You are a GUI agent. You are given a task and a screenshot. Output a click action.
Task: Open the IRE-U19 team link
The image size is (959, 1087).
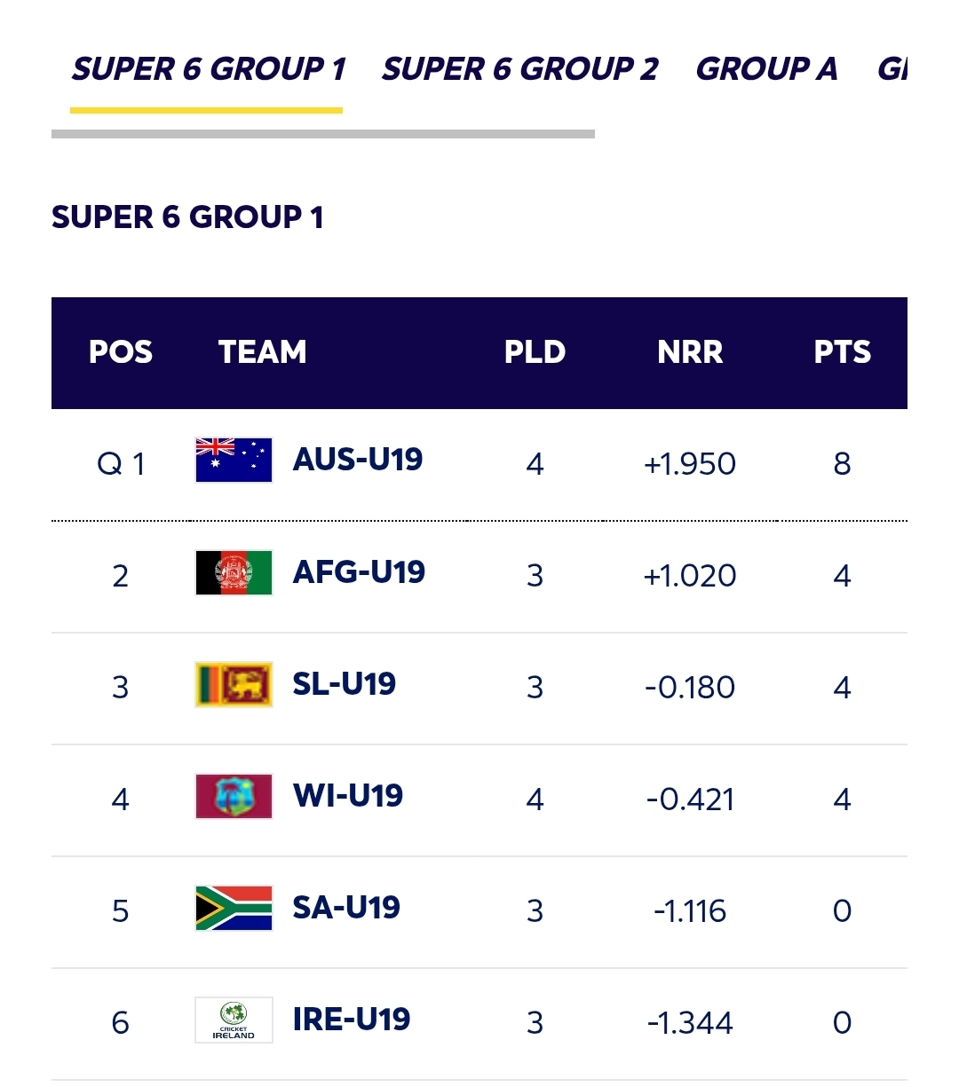[x=352, y=1020]
